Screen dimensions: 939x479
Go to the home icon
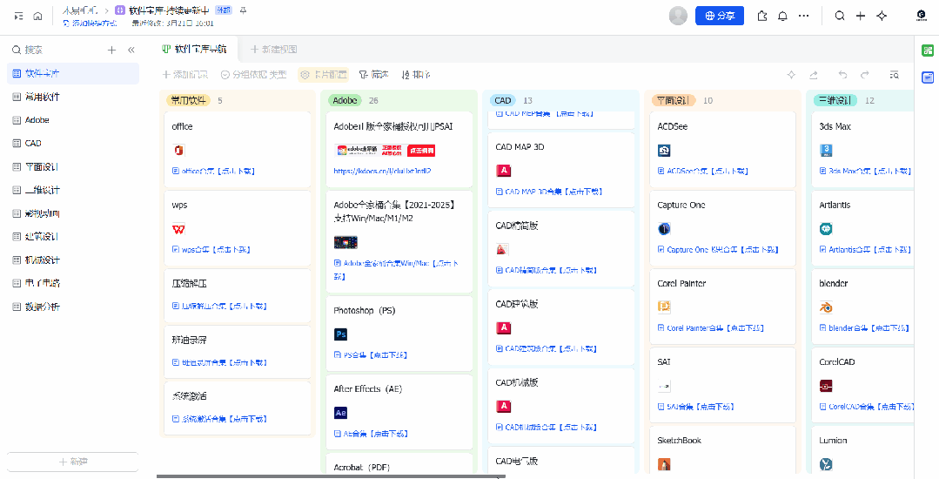37,17
